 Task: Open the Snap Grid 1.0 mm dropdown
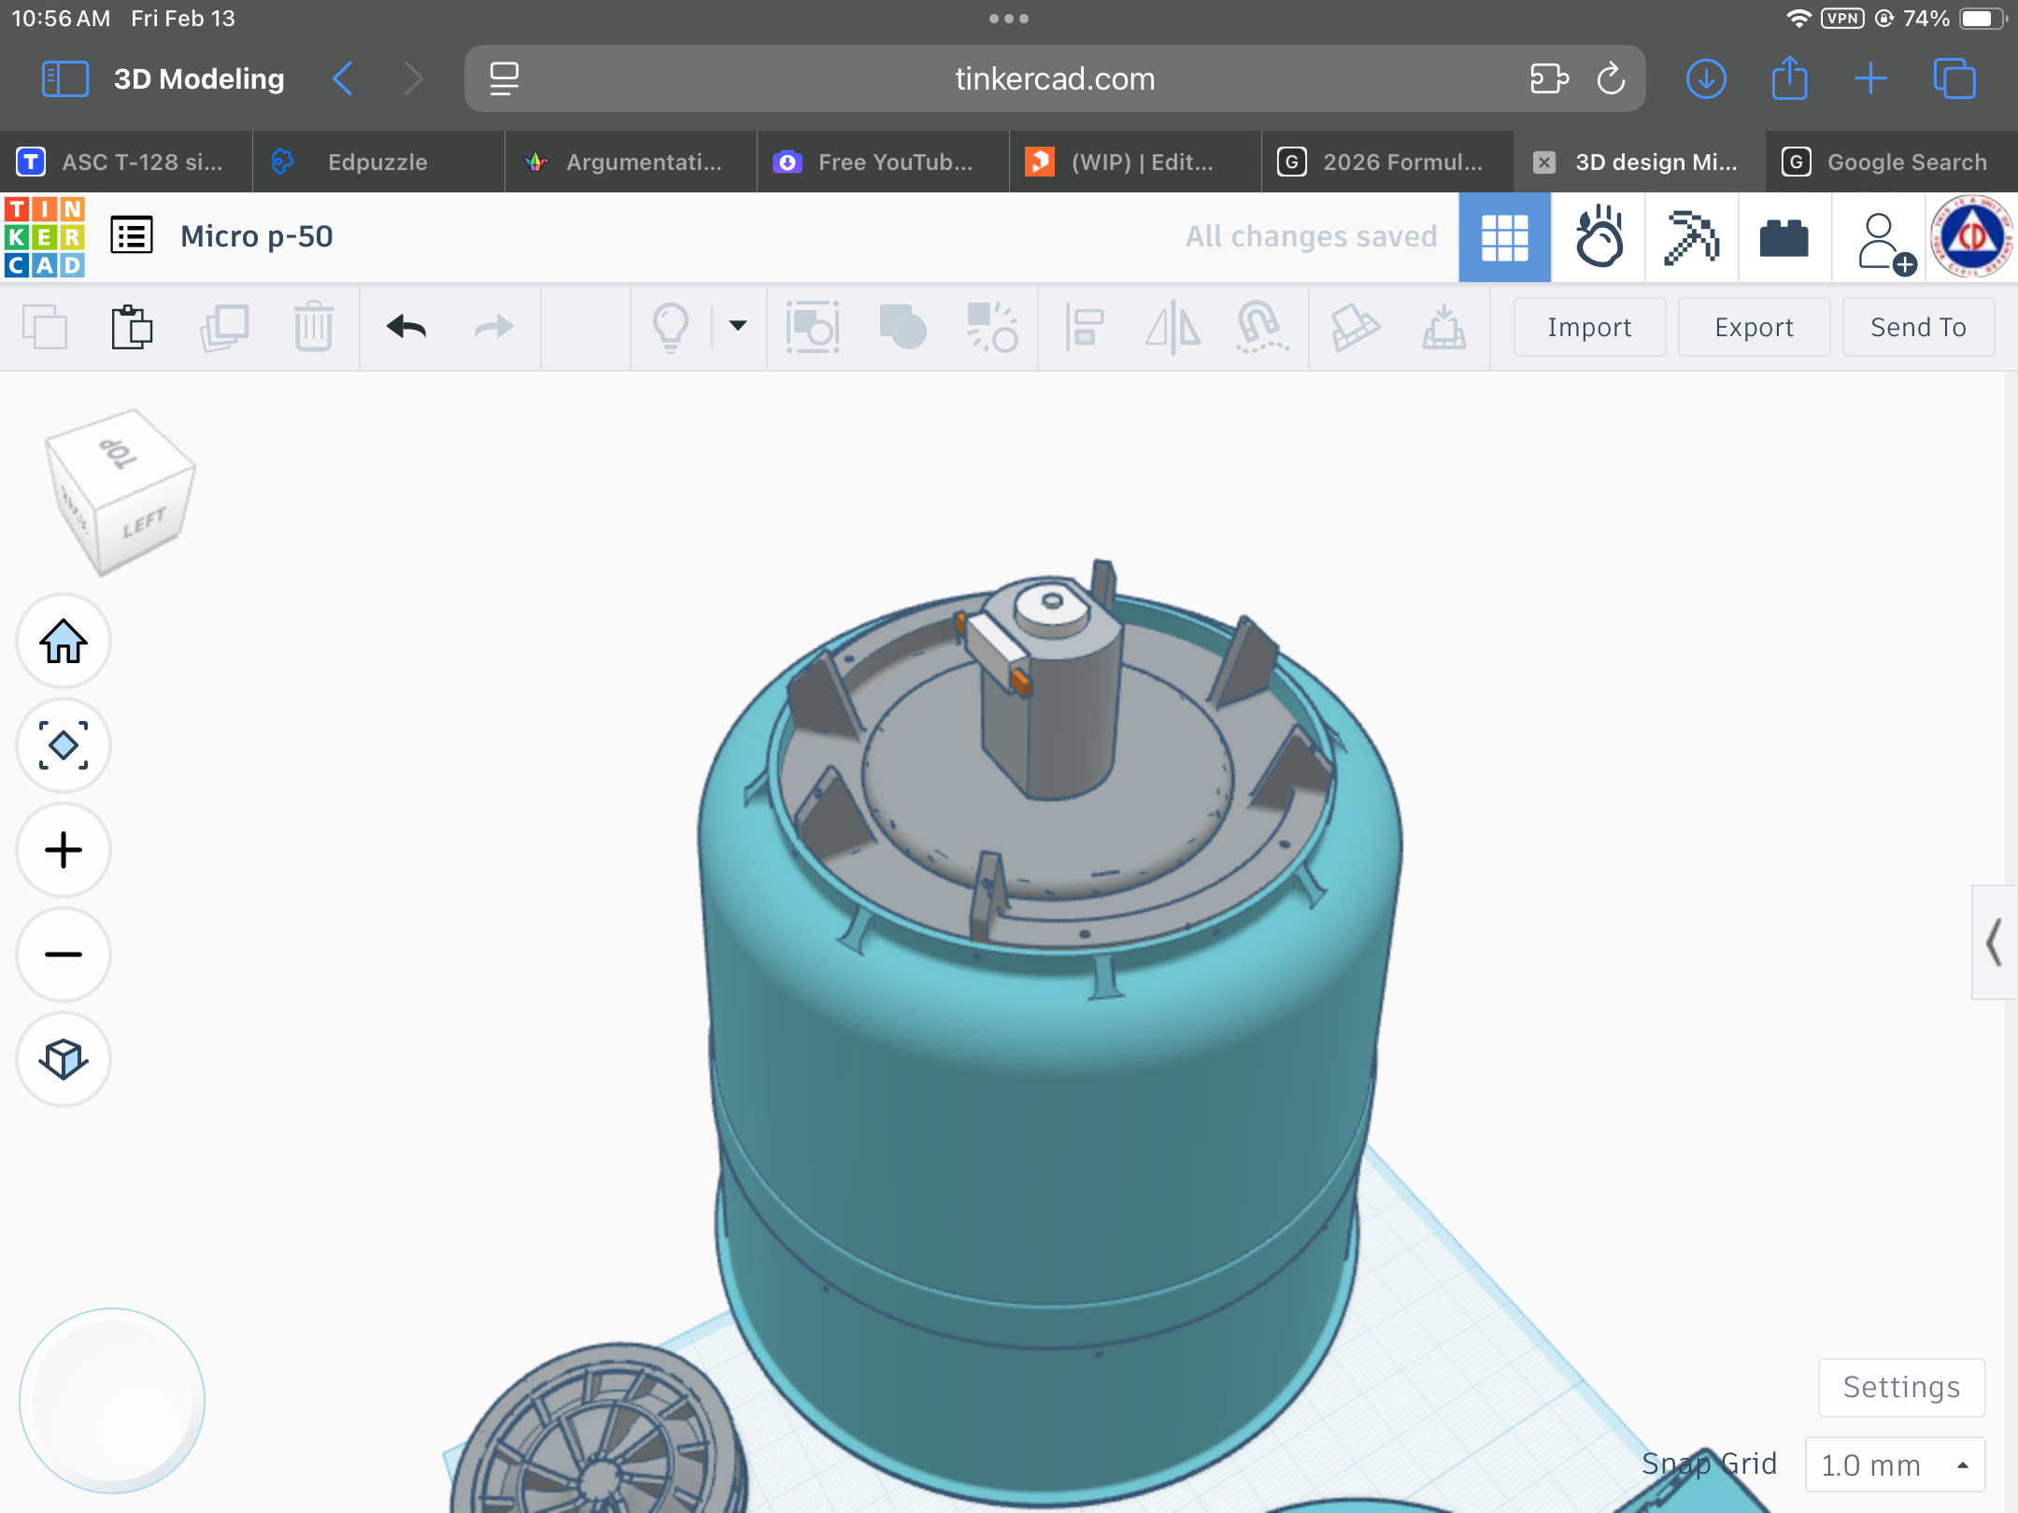coord(1895,1464)
